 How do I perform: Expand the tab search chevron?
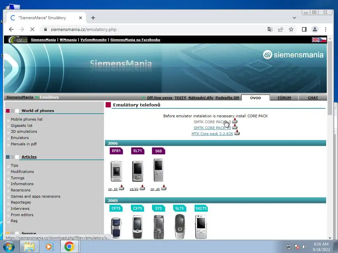(x=294, y=18)
